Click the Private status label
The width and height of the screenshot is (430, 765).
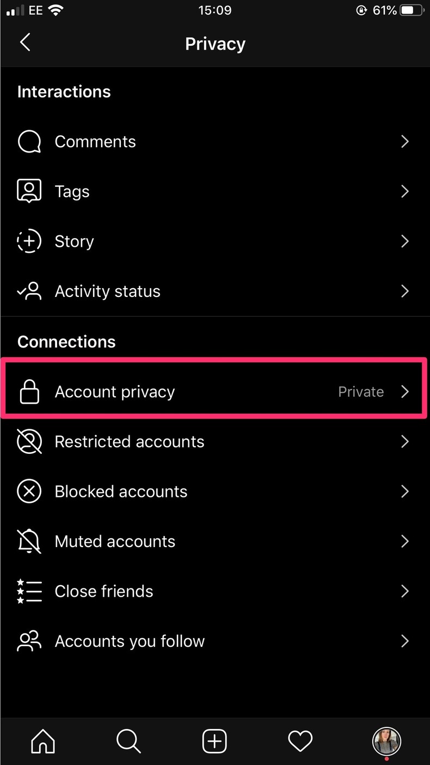(x=361, y=391)
